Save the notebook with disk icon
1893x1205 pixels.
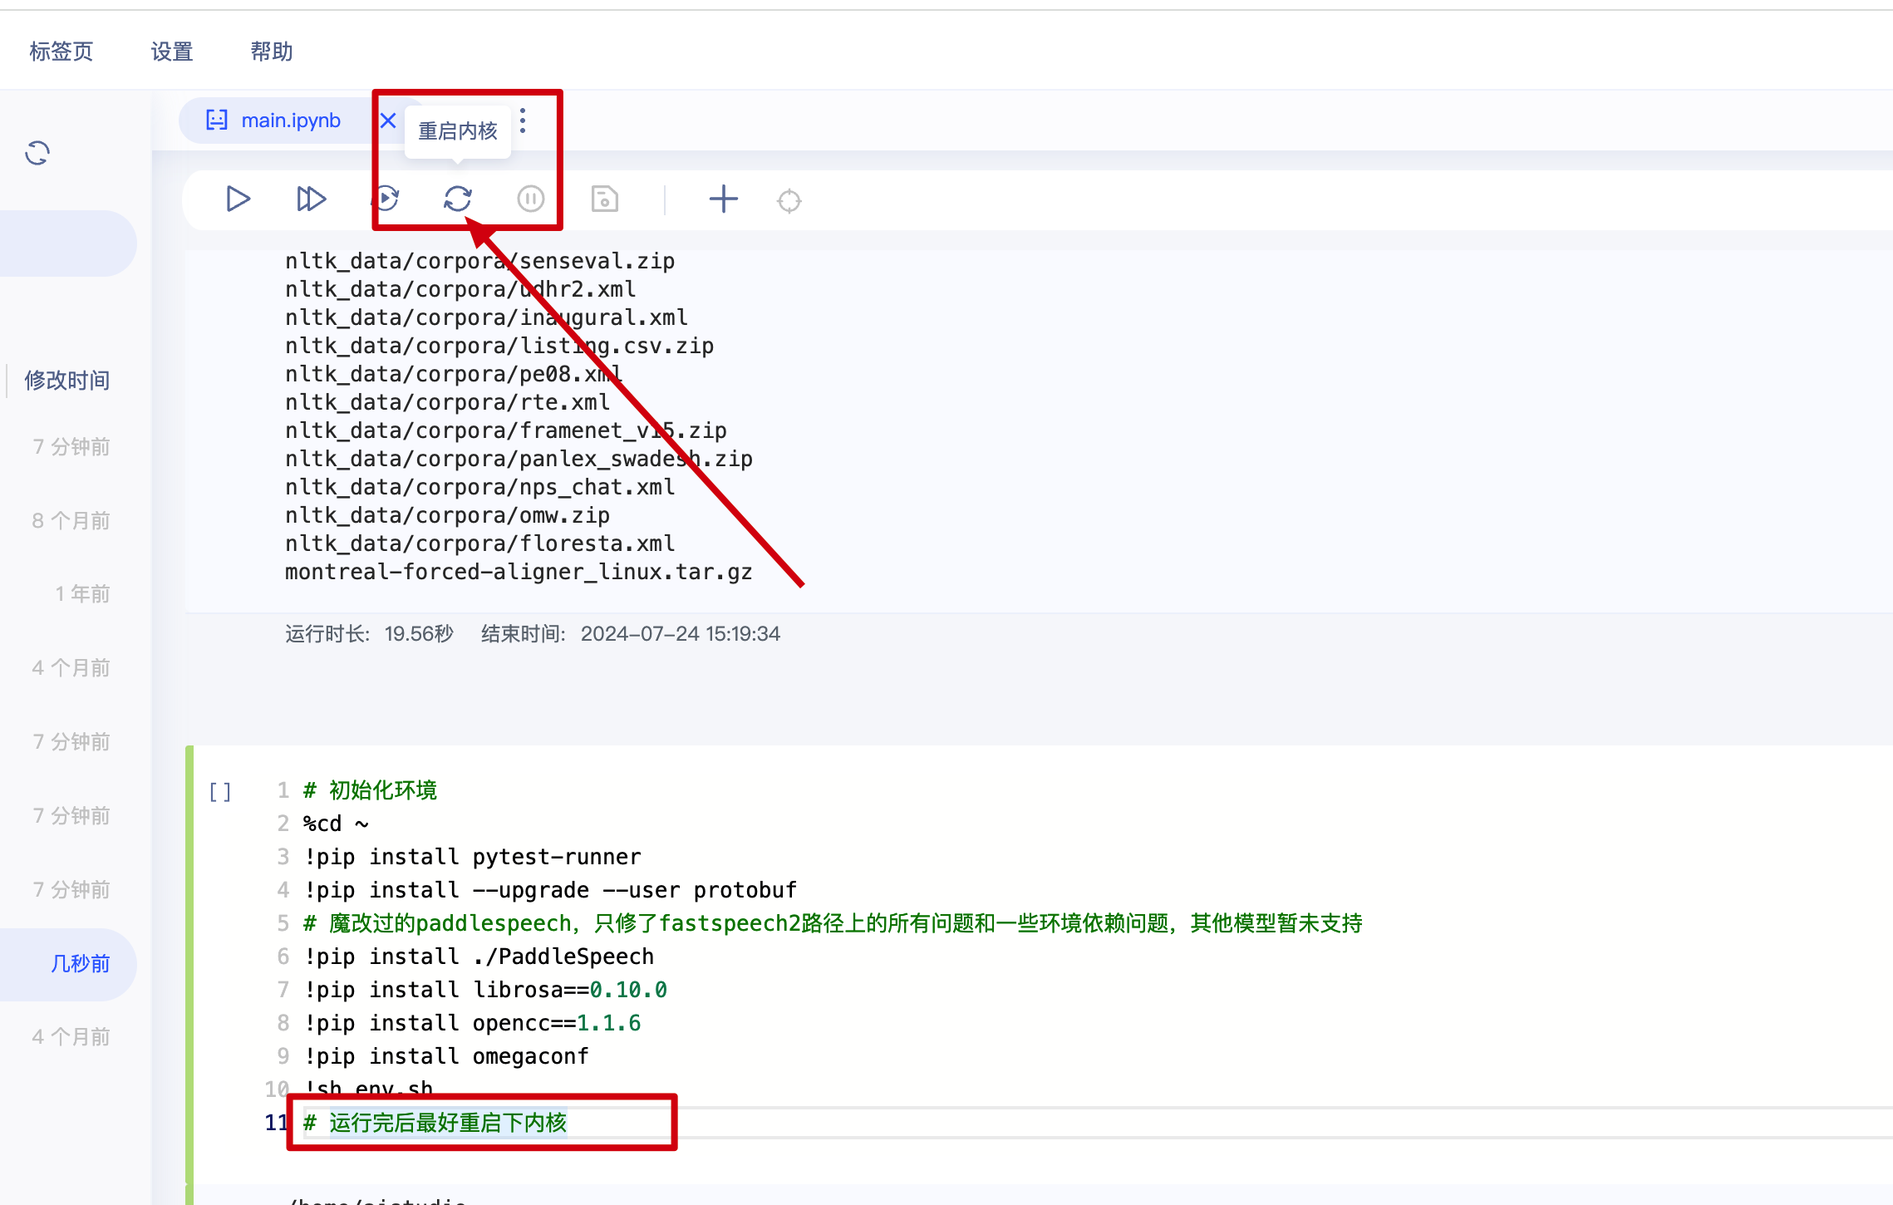point(604,199)
